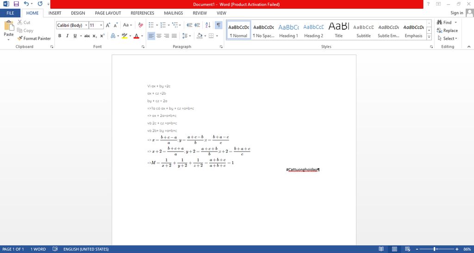The width and height of the screenshot is (474, 253).
Task: Click the Decrease Indent icon
Action: coord(189,25)
